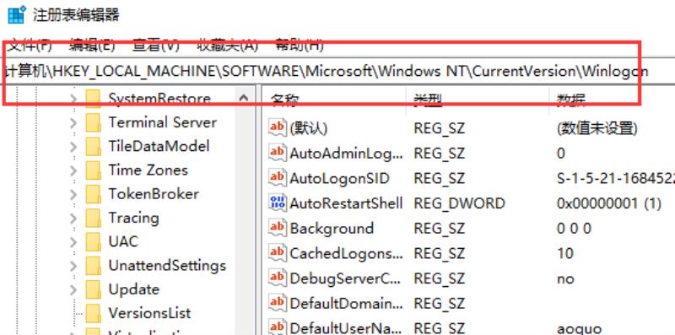Select the UAC folder icon
The height and width of the screenshot is (335, 675).
click(93, 241)
